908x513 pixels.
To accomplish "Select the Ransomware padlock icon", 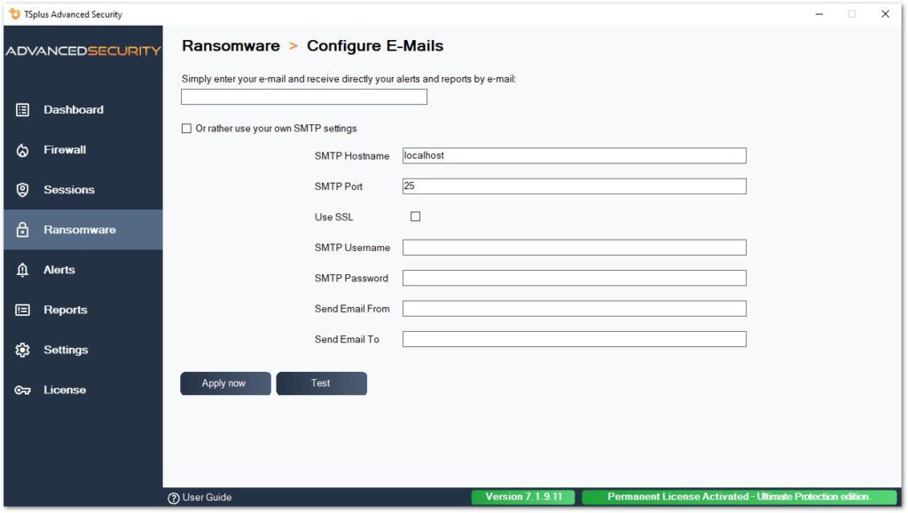I will [24, 229].
